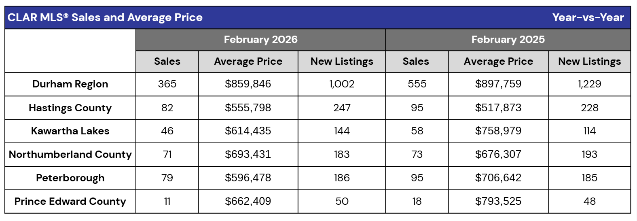Viewport: 637px width, 221px height.
Task: Click the "CLAR MLS® Sales and Average Price" title
Action: tap(105, 17)
